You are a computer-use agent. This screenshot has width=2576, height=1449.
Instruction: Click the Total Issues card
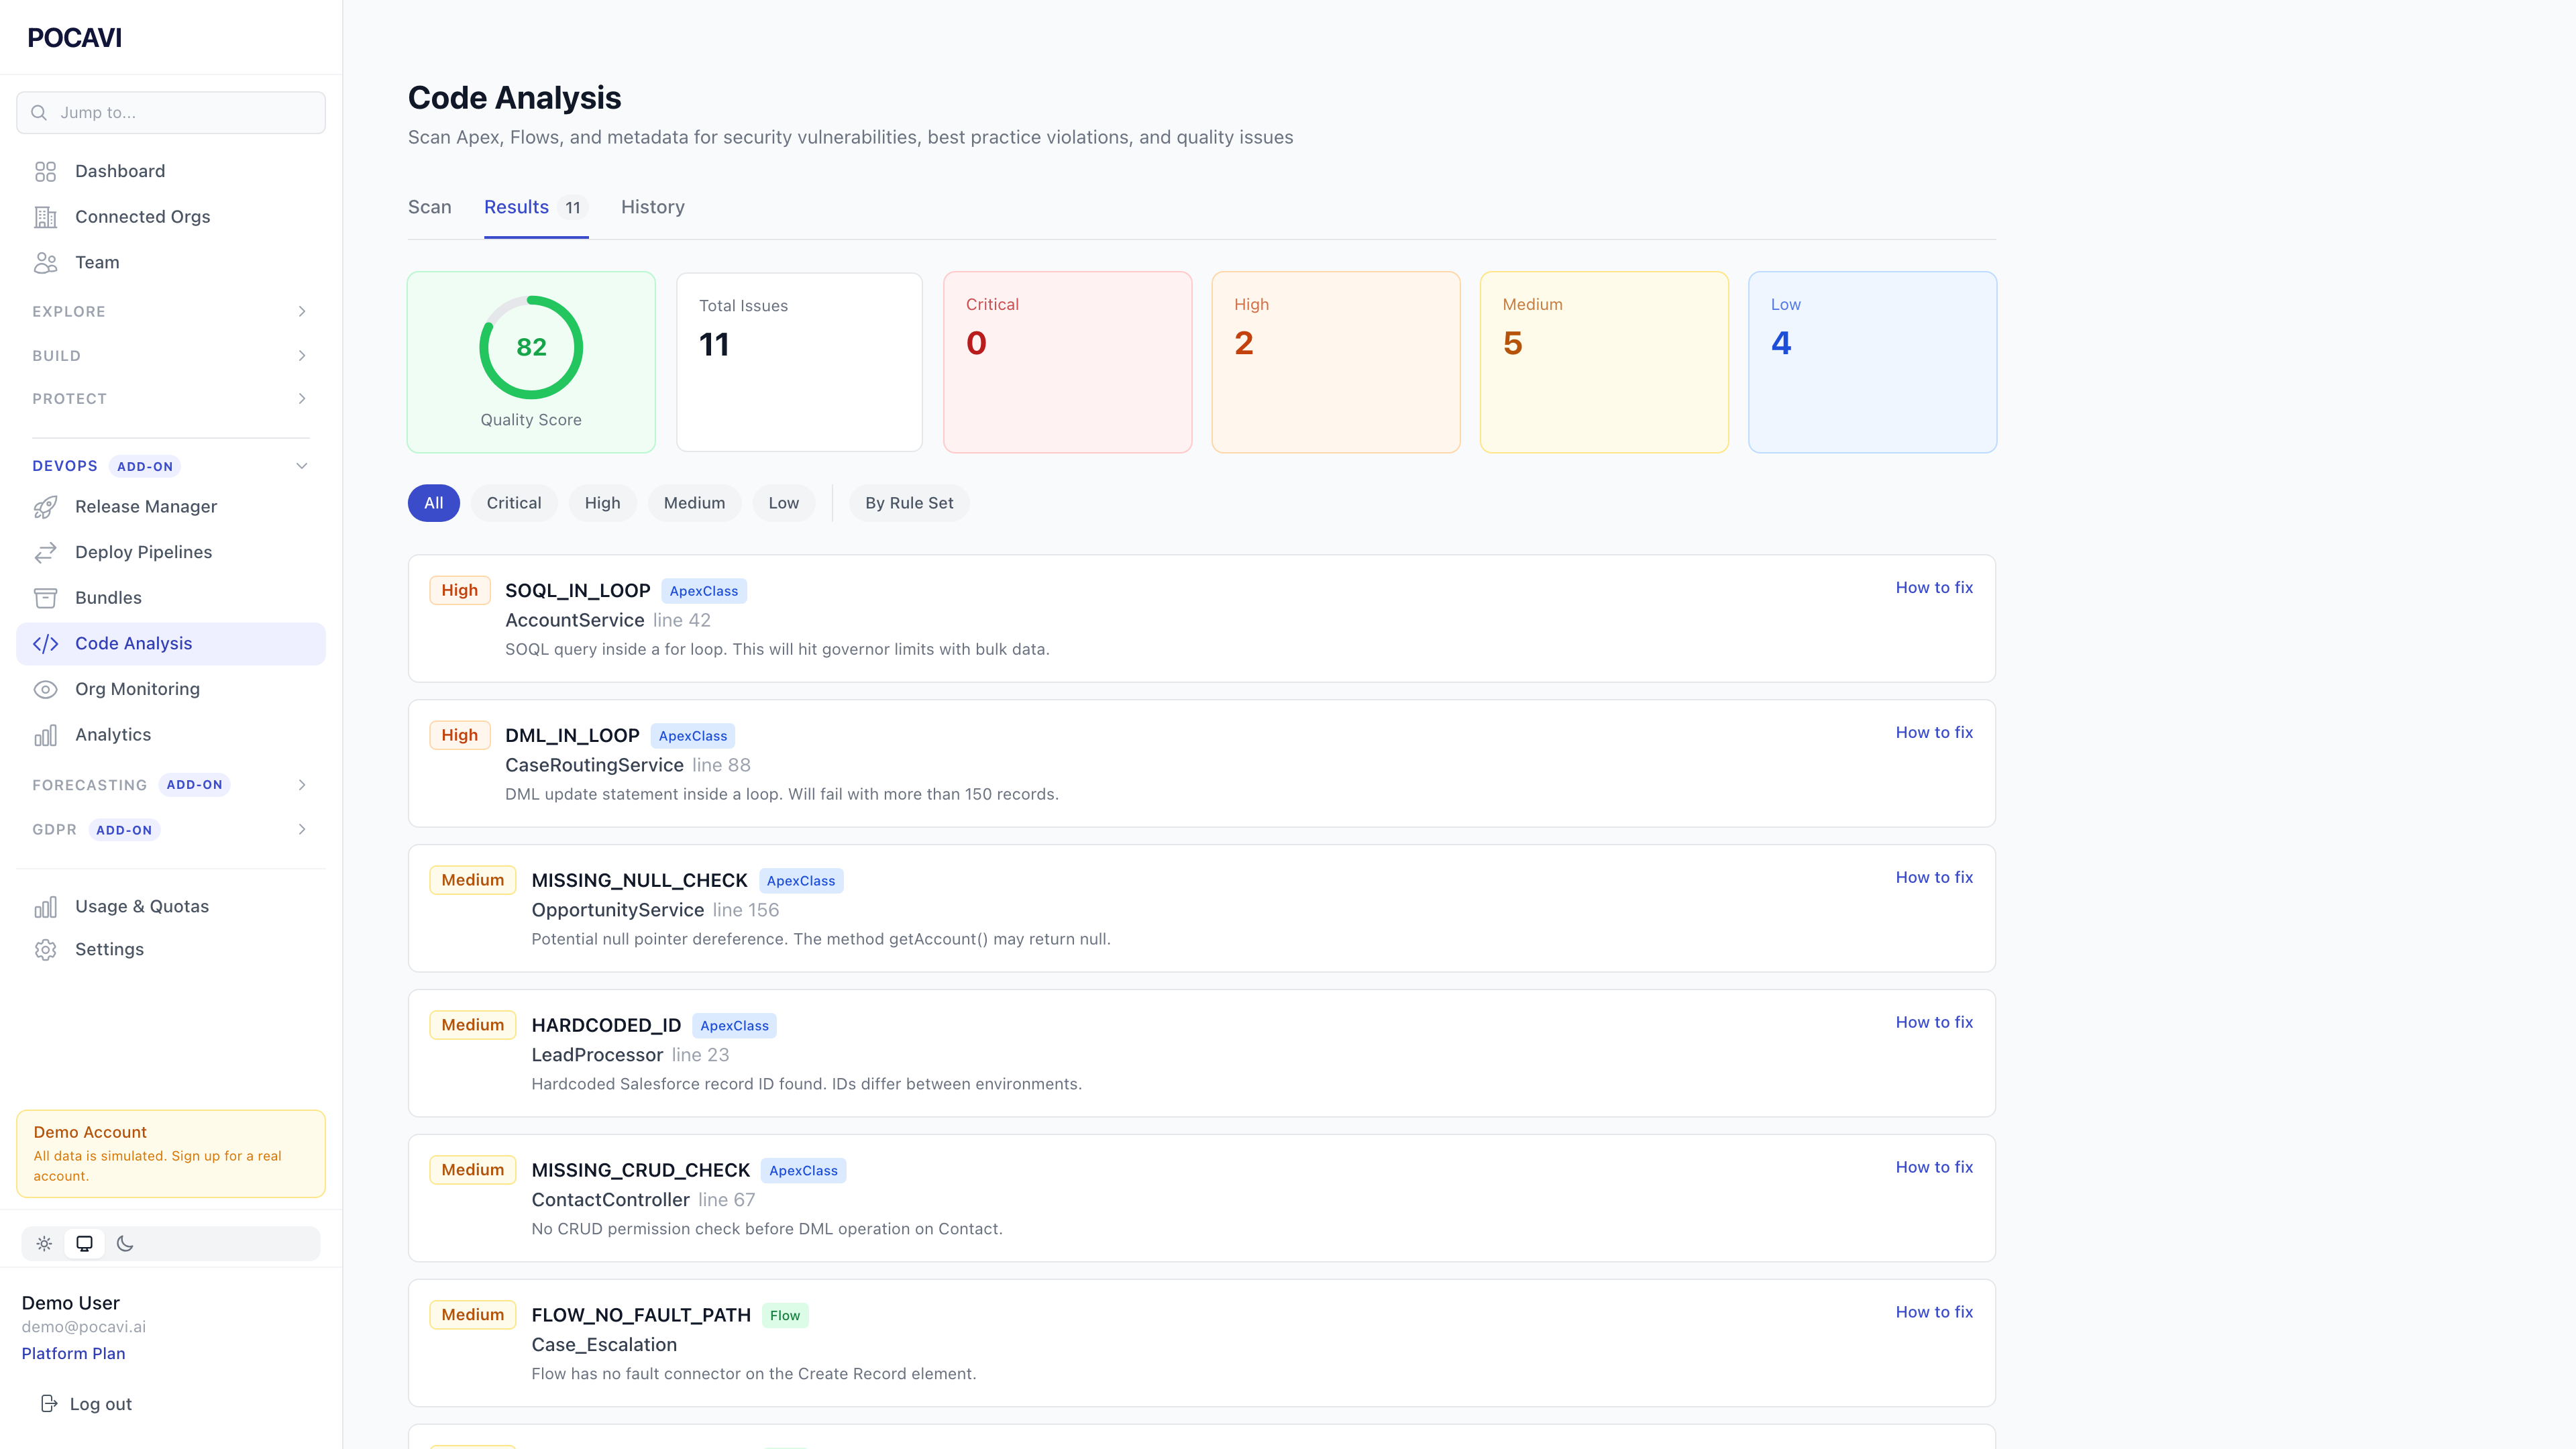tap(800, 362)
